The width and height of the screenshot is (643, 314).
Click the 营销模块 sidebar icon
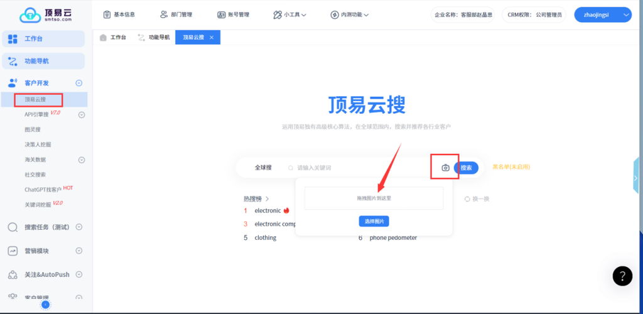tap(13, 251)
